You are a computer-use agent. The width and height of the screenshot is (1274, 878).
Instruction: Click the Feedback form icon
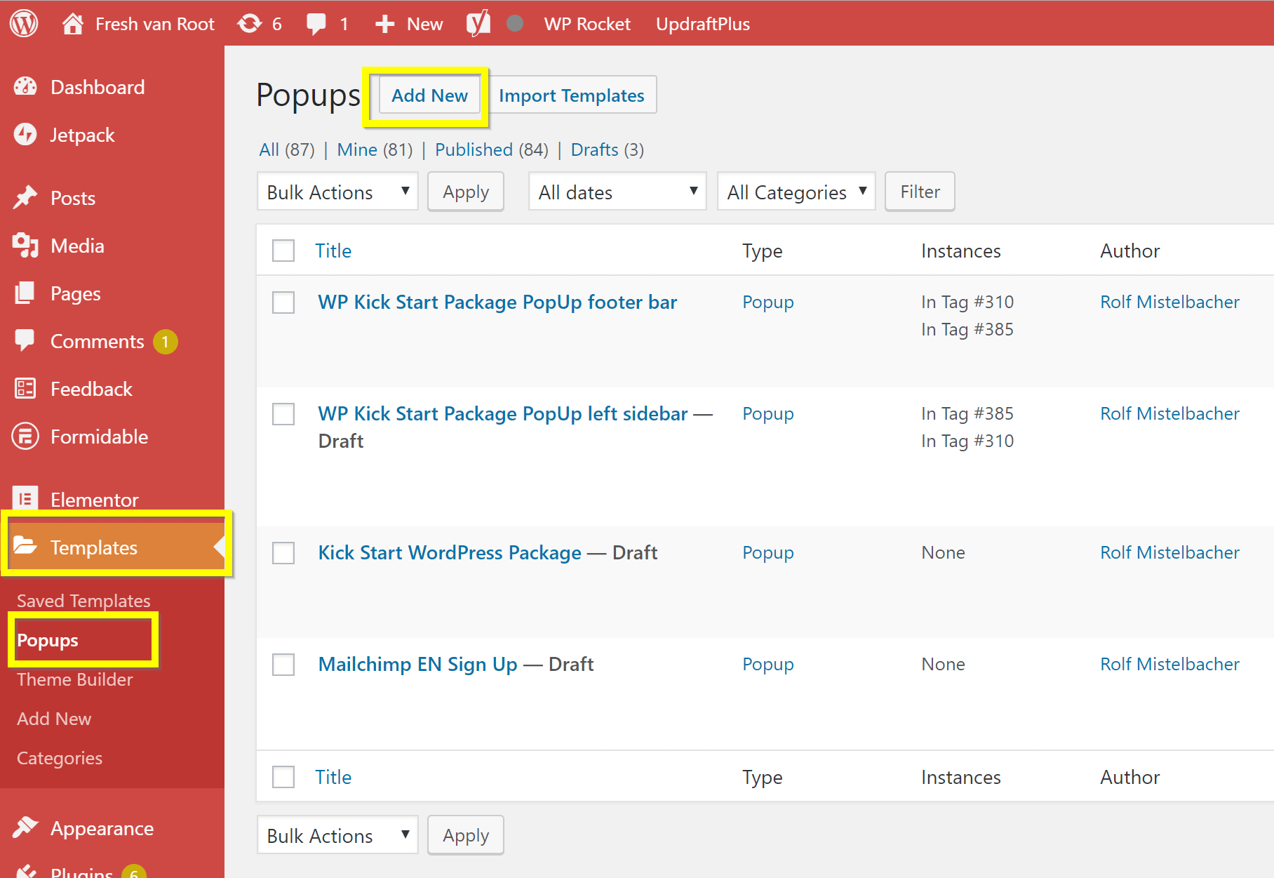tap(25, 388)
